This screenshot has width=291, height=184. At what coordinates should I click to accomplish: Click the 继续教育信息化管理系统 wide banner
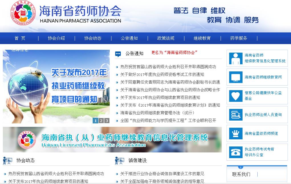coord(112,139)
